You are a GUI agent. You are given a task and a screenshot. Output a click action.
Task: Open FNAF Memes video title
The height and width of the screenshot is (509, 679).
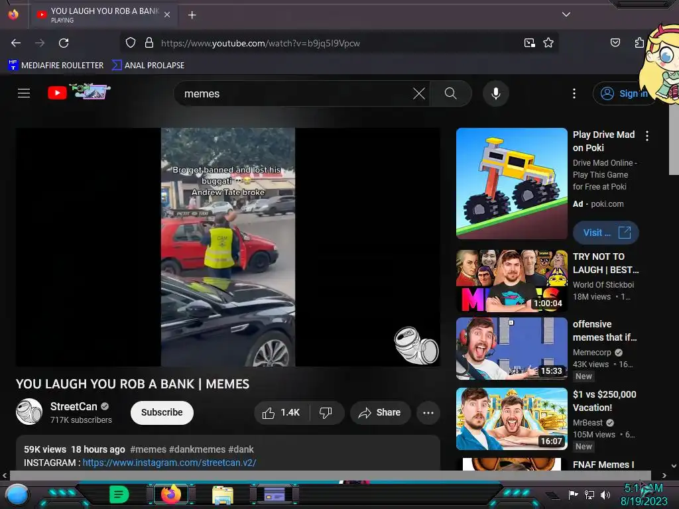(x=603, y=465)
